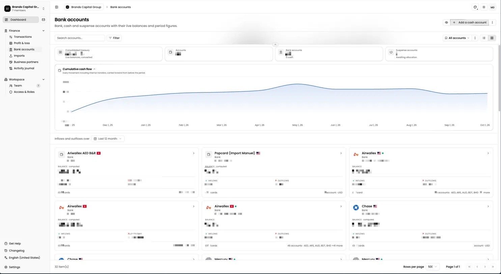The height and width of the screenshot is (274, 501).
Task: Open the All accounts dropdown
Action: click(x=457, y=38)
